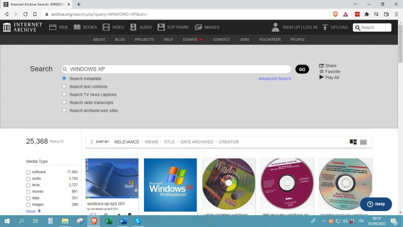
Task: Select the Search text contents option
Action: pyautogui.click(x=64, y=86)
